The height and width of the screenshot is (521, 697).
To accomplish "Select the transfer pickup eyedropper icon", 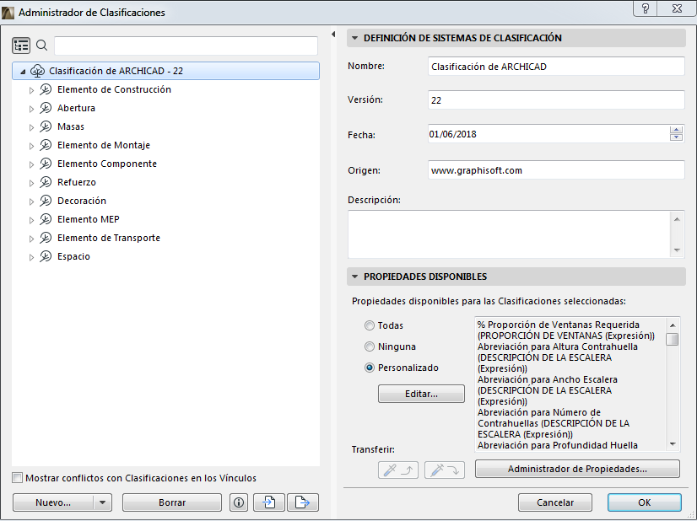I will click(x=397, y=470).
